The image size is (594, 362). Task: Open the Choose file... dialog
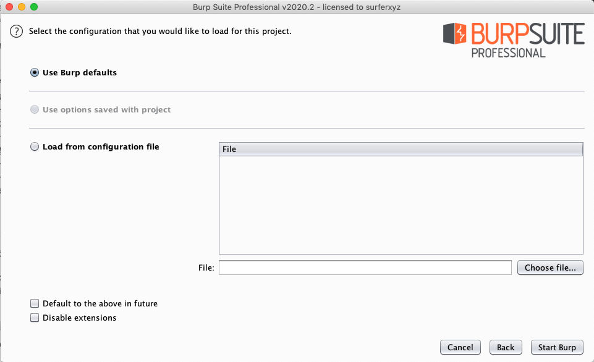[550, 267]
